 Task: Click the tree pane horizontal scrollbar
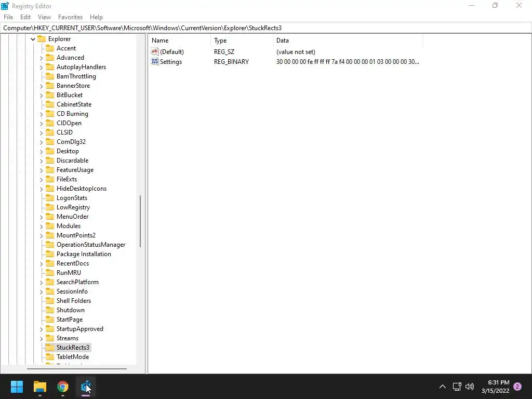click(77, 368)
